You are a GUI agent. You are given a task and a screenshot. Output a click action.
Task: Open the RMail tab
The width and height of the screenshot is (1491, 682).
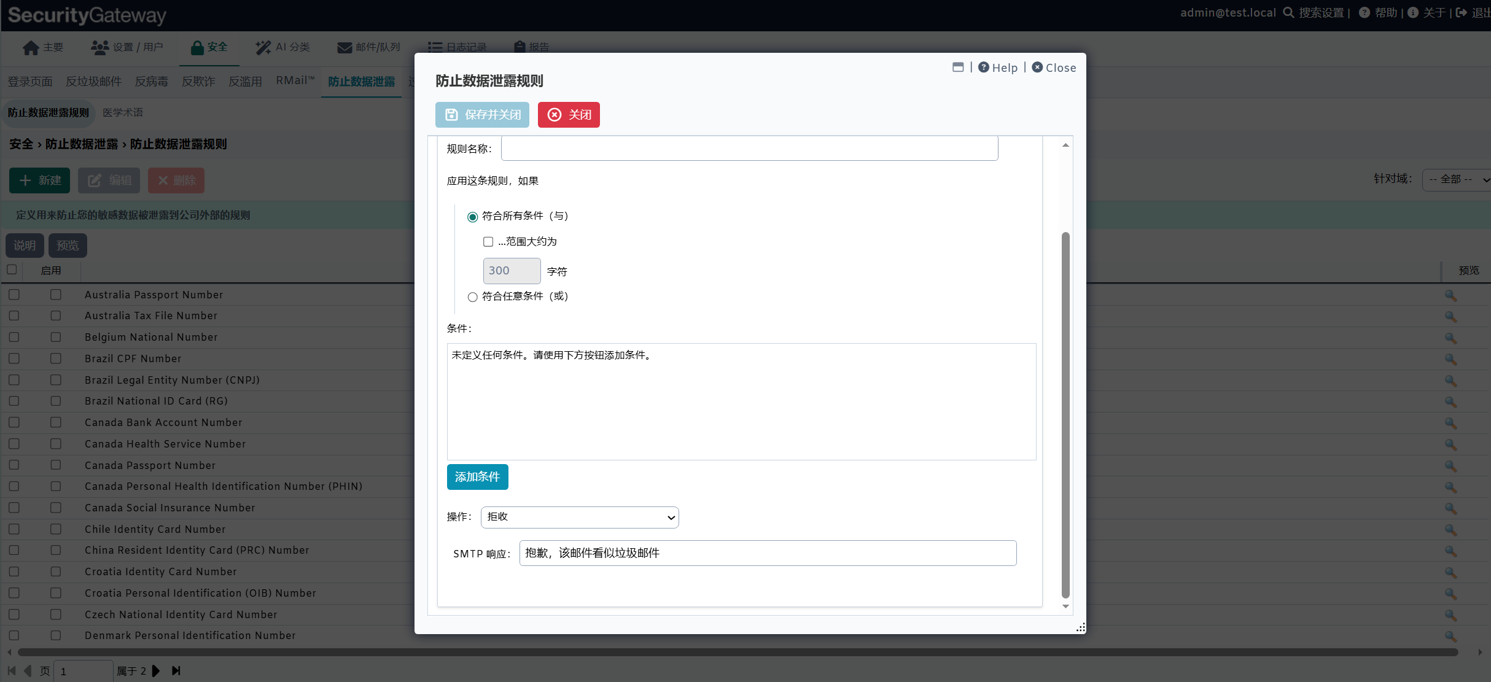295,81
